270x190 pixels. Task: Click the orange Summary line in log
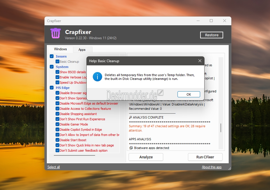[x=167, y=128]
